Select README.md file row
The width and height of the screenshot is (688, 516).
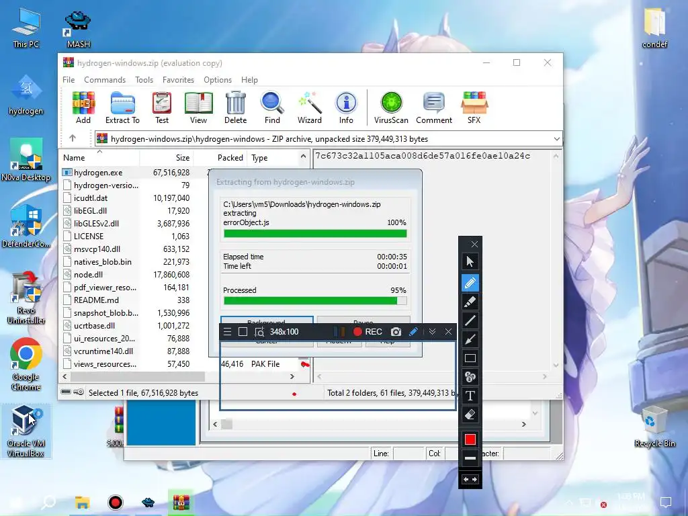pyautogui.click(x=96, y=300)
